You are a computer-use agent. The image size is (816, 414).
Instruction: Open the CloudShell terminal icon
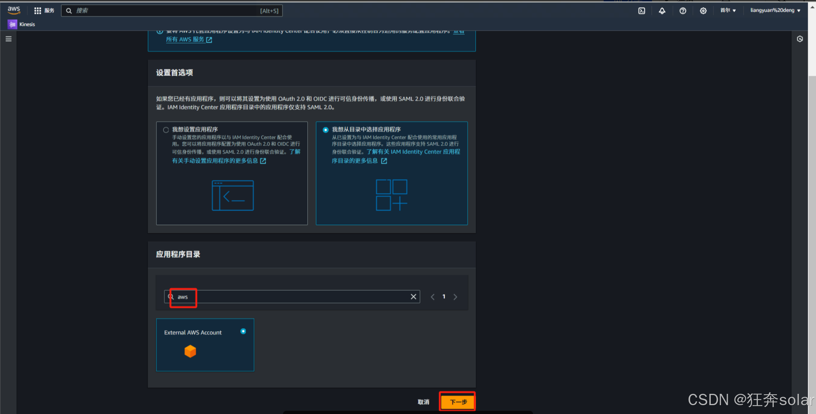(642, 11)
